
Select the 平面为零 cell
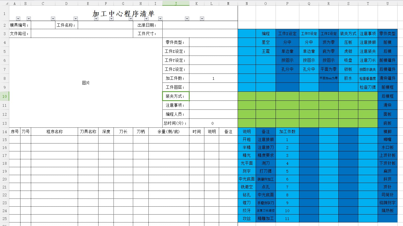329,69
